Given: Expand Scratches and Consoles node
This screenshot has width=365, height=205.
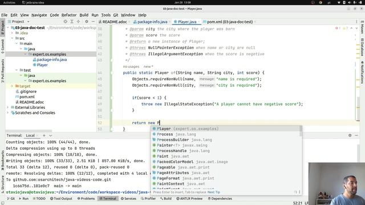Looking at the screenshot, I should coord(8,113).
